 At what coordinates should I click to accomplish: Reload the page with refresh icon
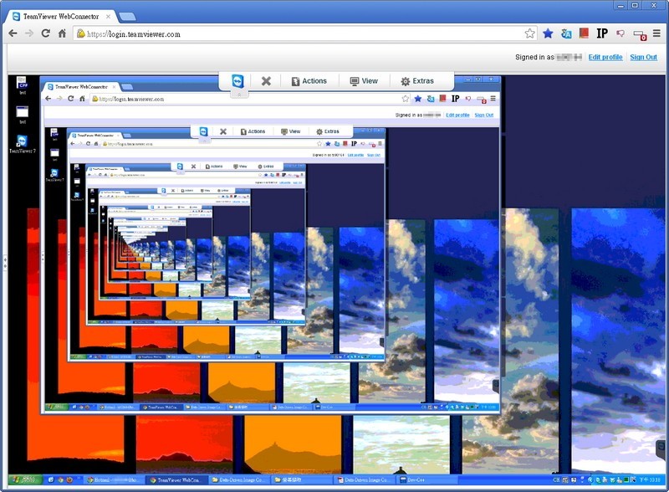[45, 33]
